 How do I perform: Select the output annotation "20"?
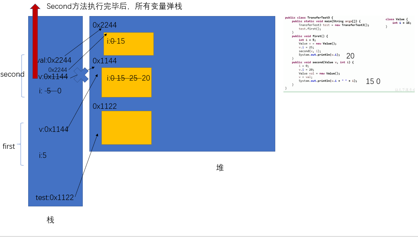350,56
